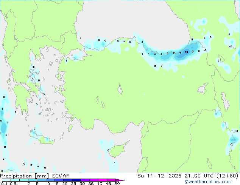Pick the 35–40 mm legend color swatch
The height and width of the screenshot is (185, 240).
coord(94,180)
